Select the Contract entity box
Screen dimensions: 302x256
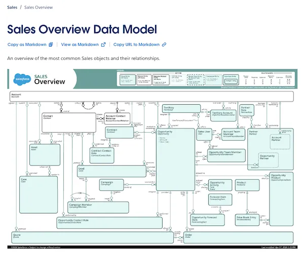click(x=120, y=133)
